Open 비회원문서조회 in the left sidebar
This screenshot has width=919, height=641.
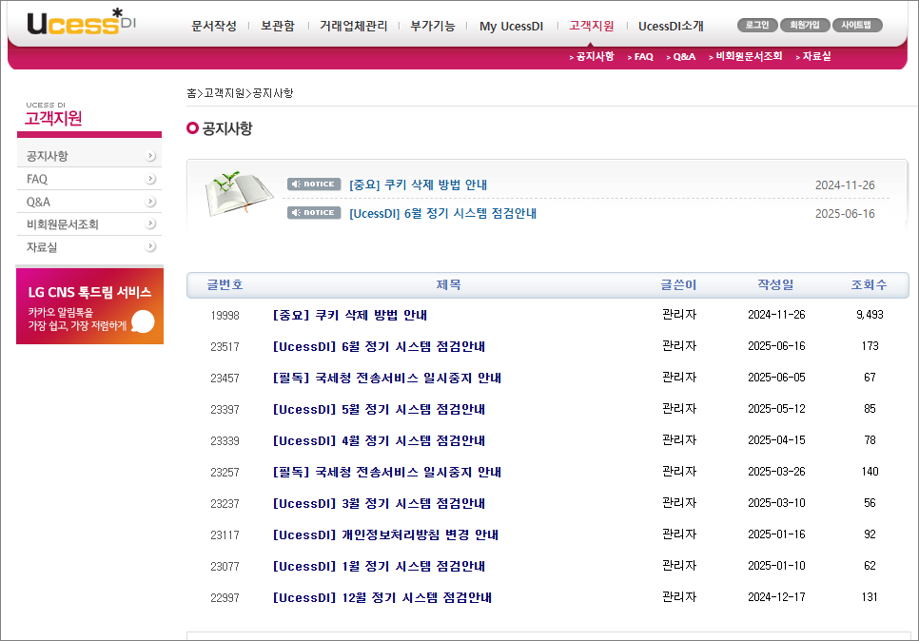(89, 223)
